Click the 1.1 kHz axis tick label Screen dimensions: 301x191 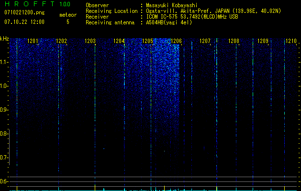(4, 62)
